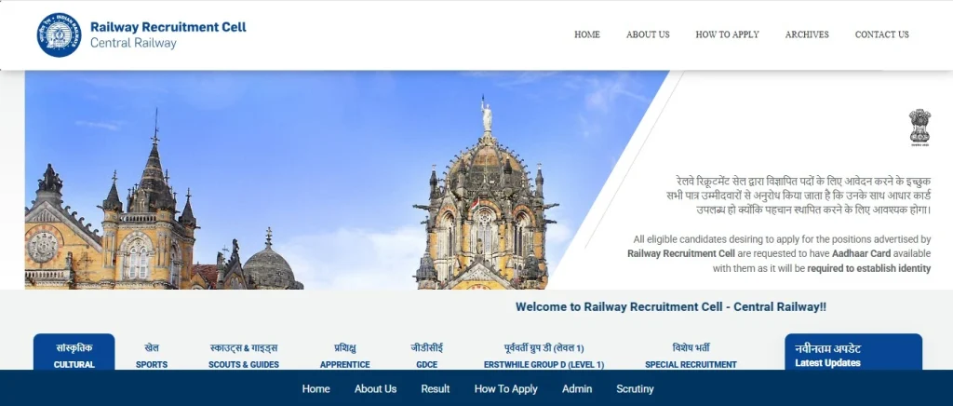Select the Cultural tab
Image resolution: width=953 pixels, height=406 pixels.
(x=74, y=355)
